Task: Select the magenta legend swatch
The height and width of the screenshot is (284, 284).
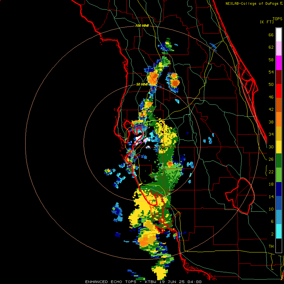Action: (x=279, y=63)
